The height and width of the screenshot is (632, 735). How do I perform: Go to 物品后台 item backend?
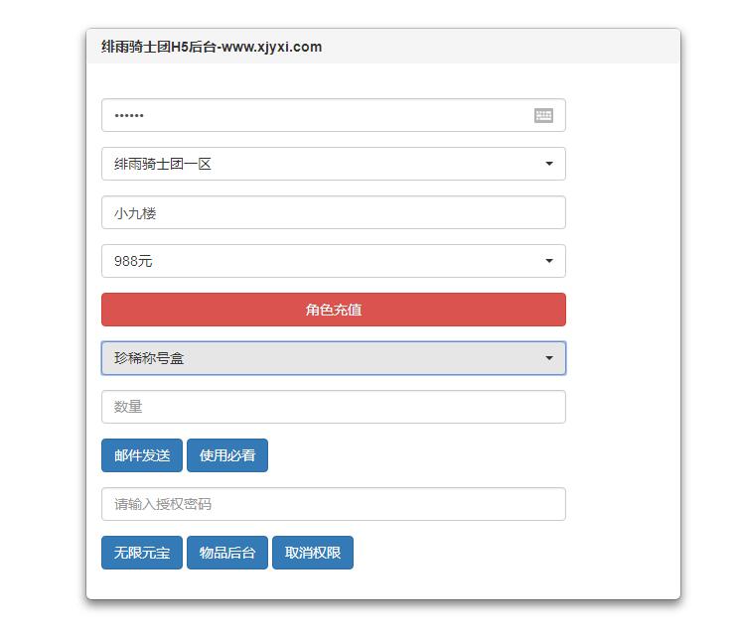227,553
